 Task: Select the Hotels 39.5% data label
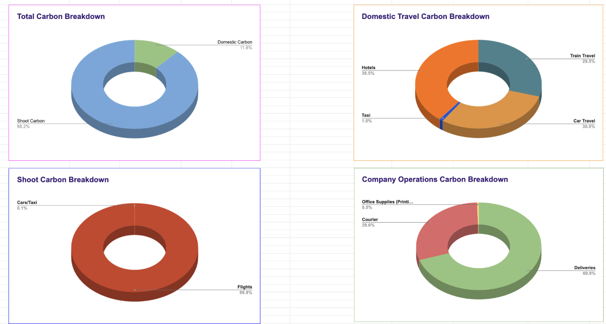click(368, 70)
